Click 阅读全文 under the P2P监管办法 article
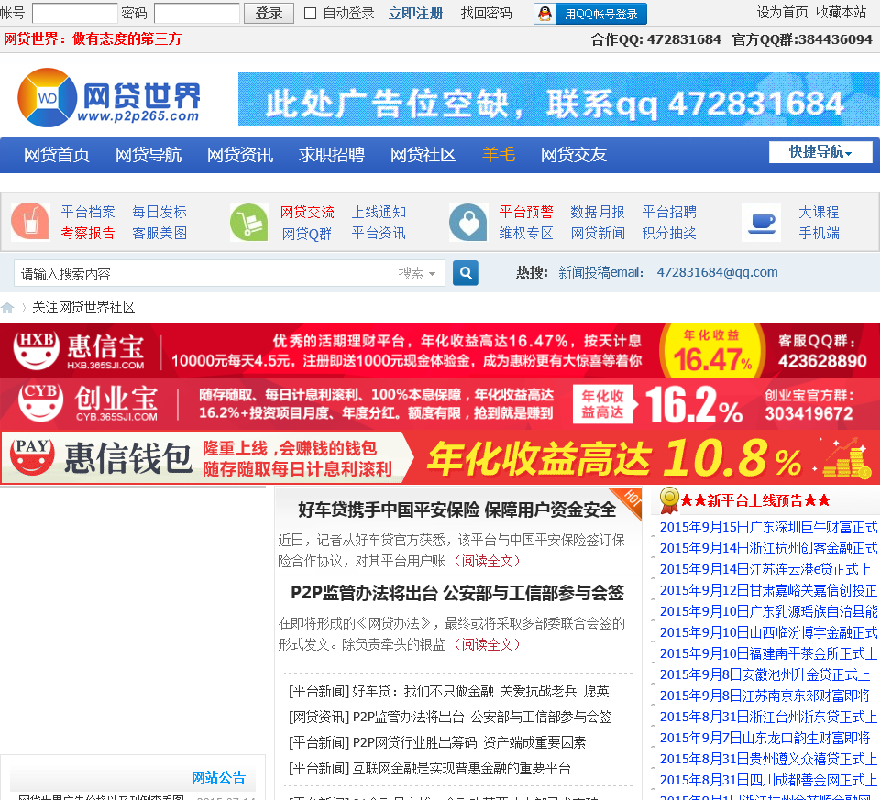Image resolution: width=880 pixels, height=800 pixels. point(487,644)
